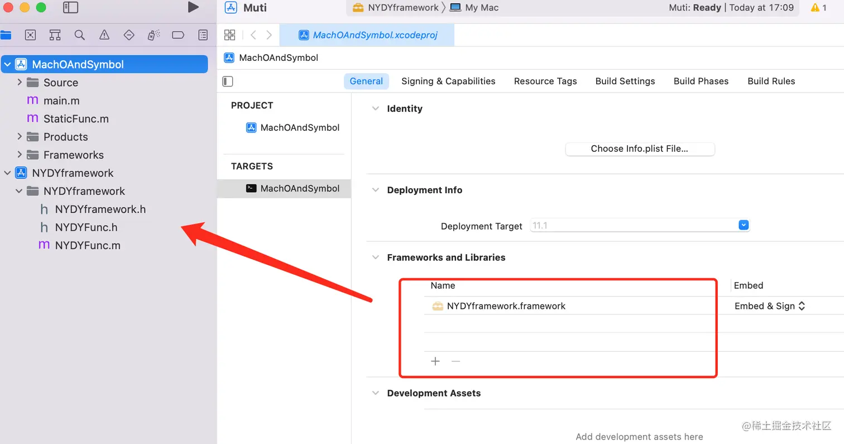844x444 pixels.
Task: Switch to the Build Phases tab
Action: [701, 81]
